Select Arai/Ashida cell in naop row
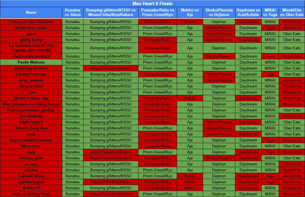305x197 pixels. [248, 134]
